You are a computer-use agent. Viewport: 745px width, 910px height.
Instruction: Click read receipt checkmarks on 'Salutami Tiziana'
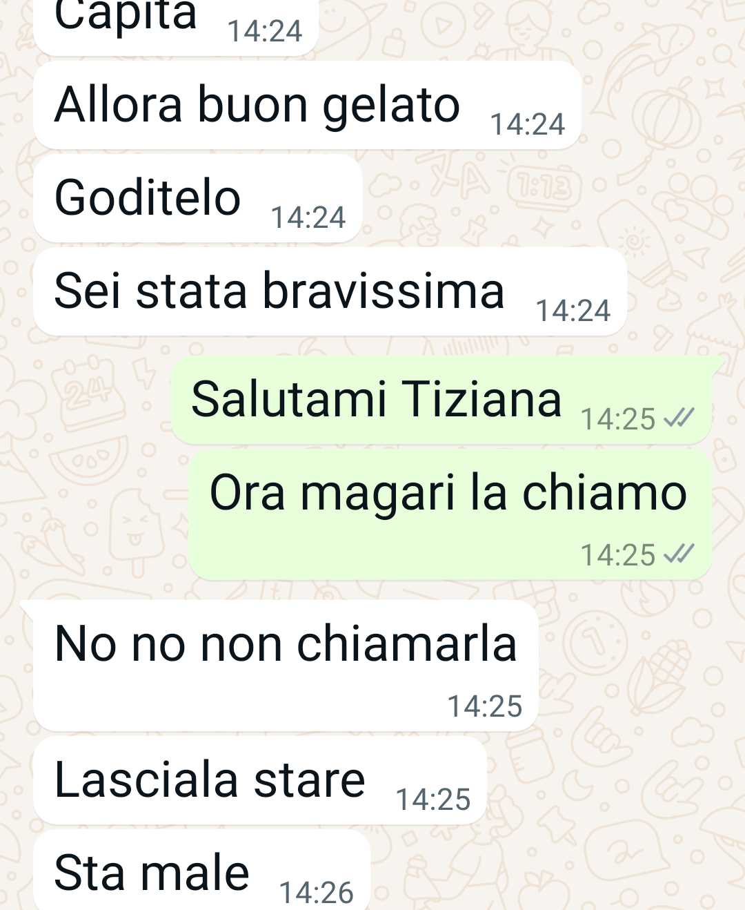[x=679, y=418]
